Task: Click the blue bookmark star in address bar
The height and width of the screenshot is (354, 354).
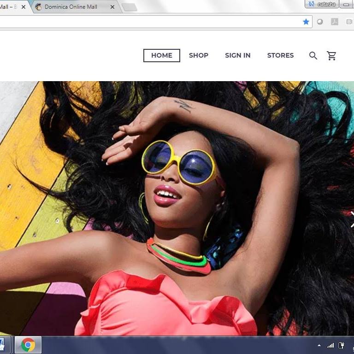Action: (306, 22)
